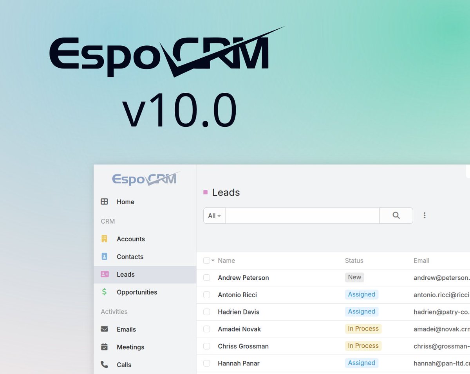The width and height of the screenshot is (470, 374).
Task: Click In Process badge for Chriss Grossman
Action: point(363,346)
